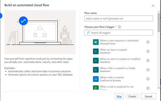
Task: Select 'When a task is assigned to me' trigger
Action: pyautogui.click(x=117, y=87)
